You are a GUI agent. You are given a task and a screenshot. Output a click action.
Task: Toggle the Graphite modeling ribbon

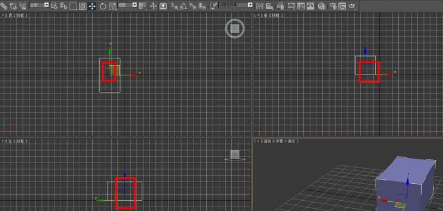tap(291, 6)
